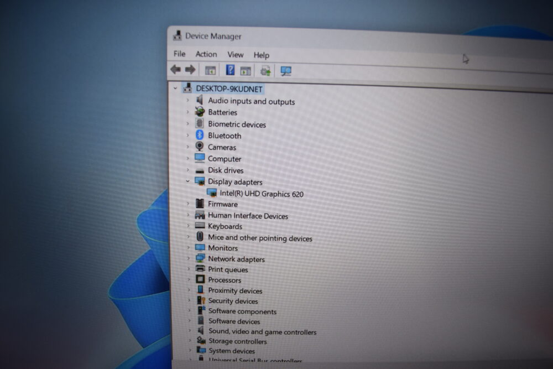Click the Keyboards icon
The image size is (553, 369).
pos(200,225)
